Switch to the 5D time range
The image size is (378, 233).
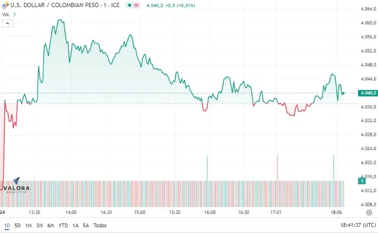point(18,225)
